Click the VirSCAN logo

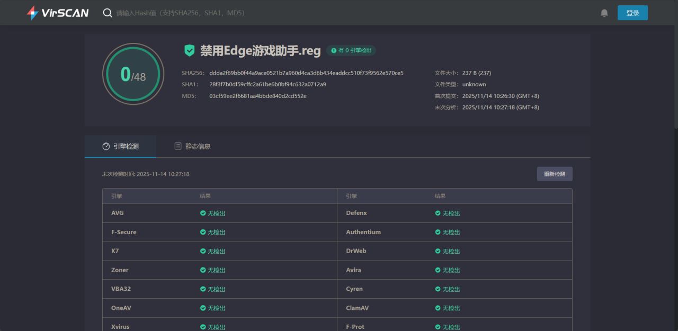point(58,13)
